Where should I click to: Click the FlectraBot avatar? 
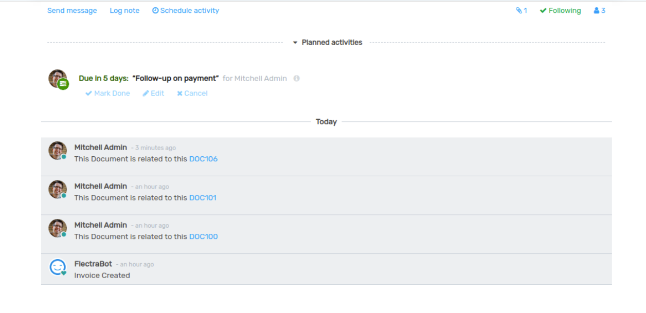point(58,267)
